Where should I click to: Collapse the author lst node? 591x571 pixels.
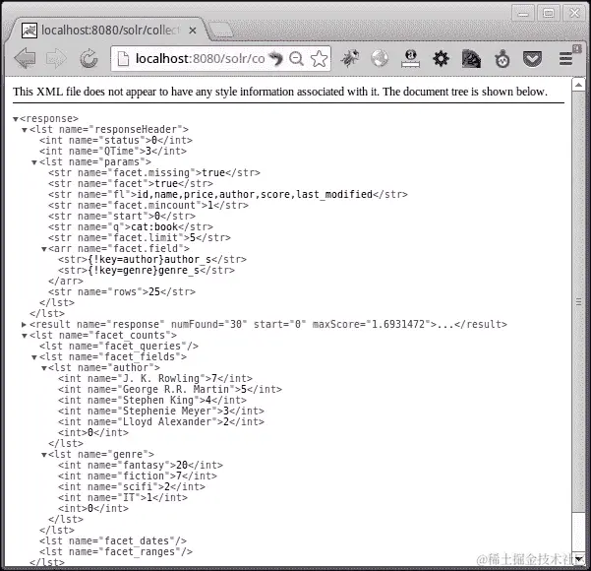pyautogui.click(x=43, y=368)
